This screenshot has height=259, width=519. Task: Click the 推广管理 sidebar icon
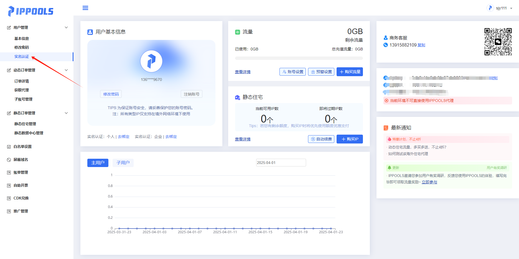[x=9, y=211]
